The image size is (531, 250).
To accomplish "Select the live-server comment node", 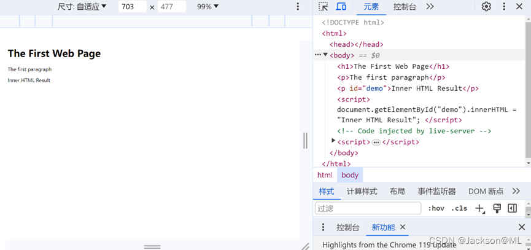I will point(414,131).
